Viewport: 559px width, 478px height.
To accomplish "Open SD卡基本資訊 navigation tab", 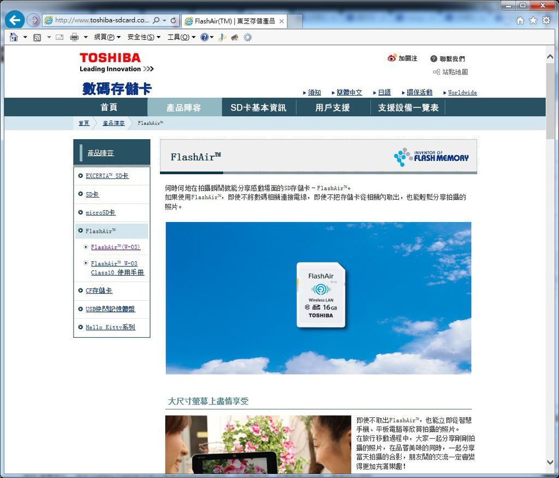I will [258, 107].
